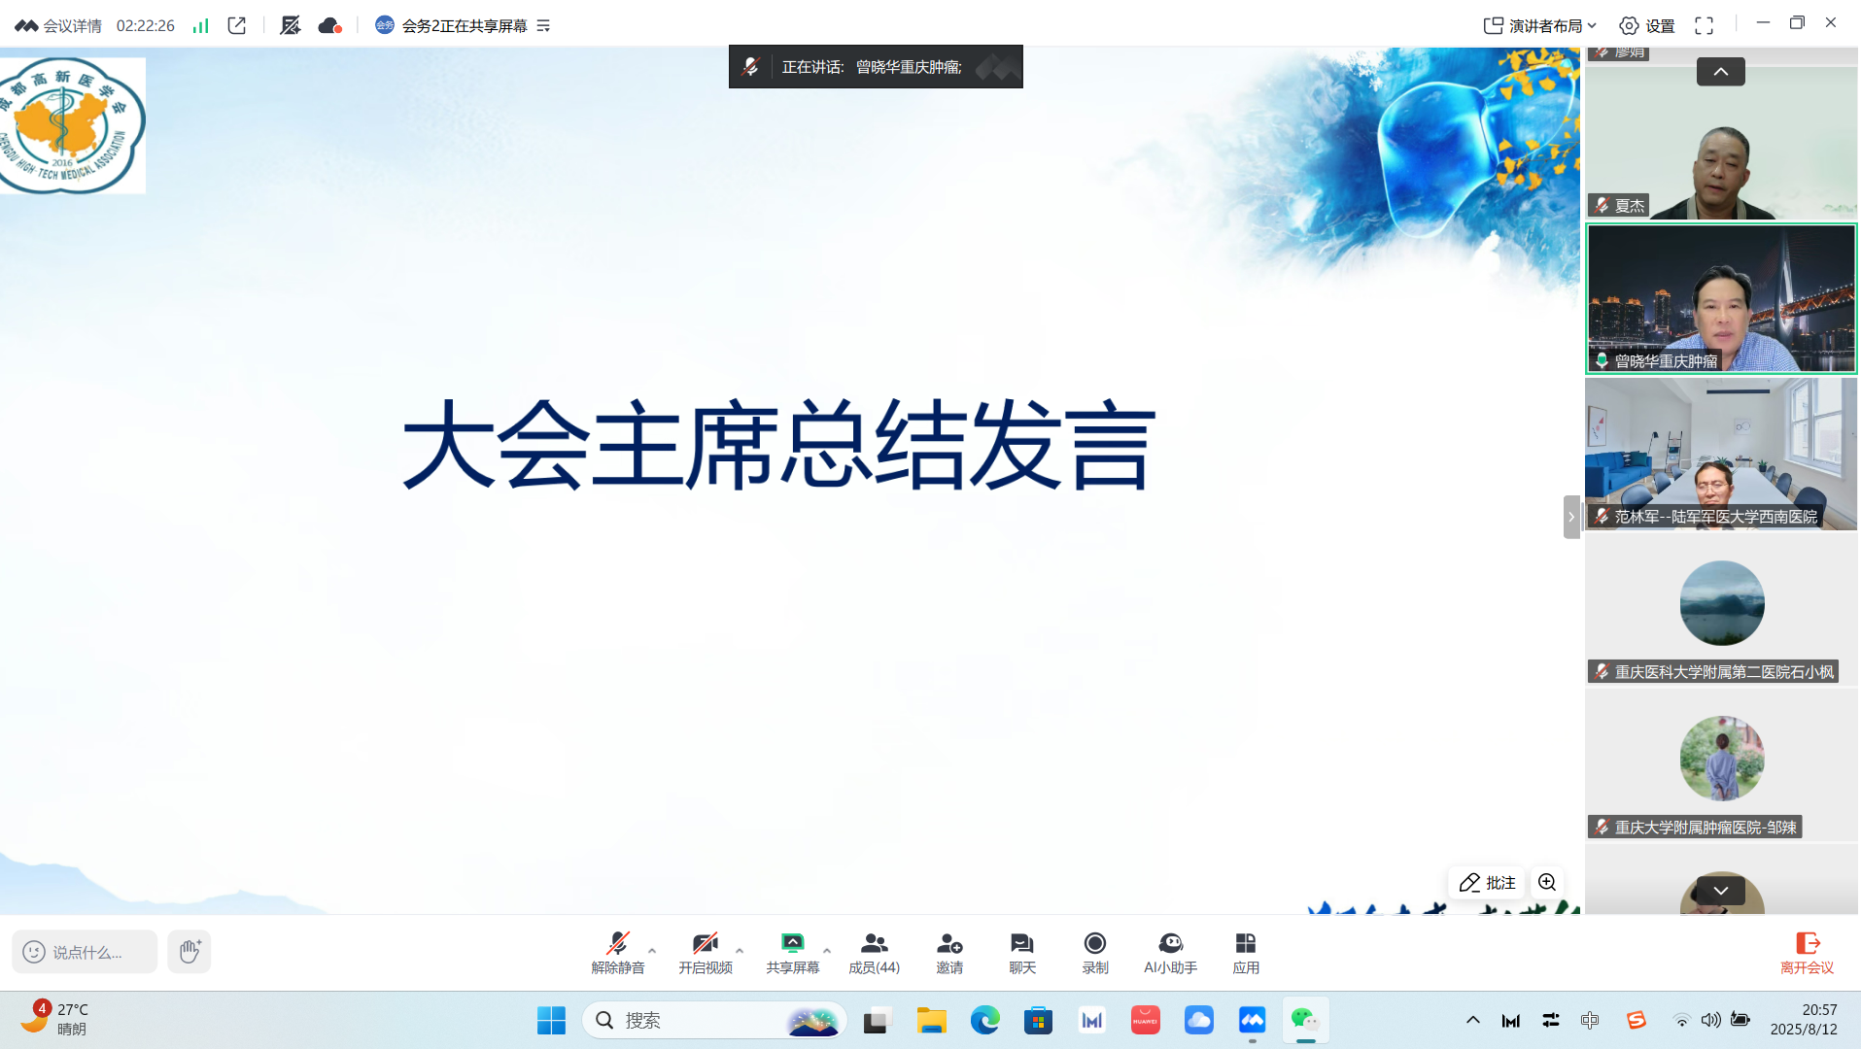The height and width of the screenshot is (1049, 1861).
Task: Click the 录制 recording icon to start recording
Action: coord(1094,951)
